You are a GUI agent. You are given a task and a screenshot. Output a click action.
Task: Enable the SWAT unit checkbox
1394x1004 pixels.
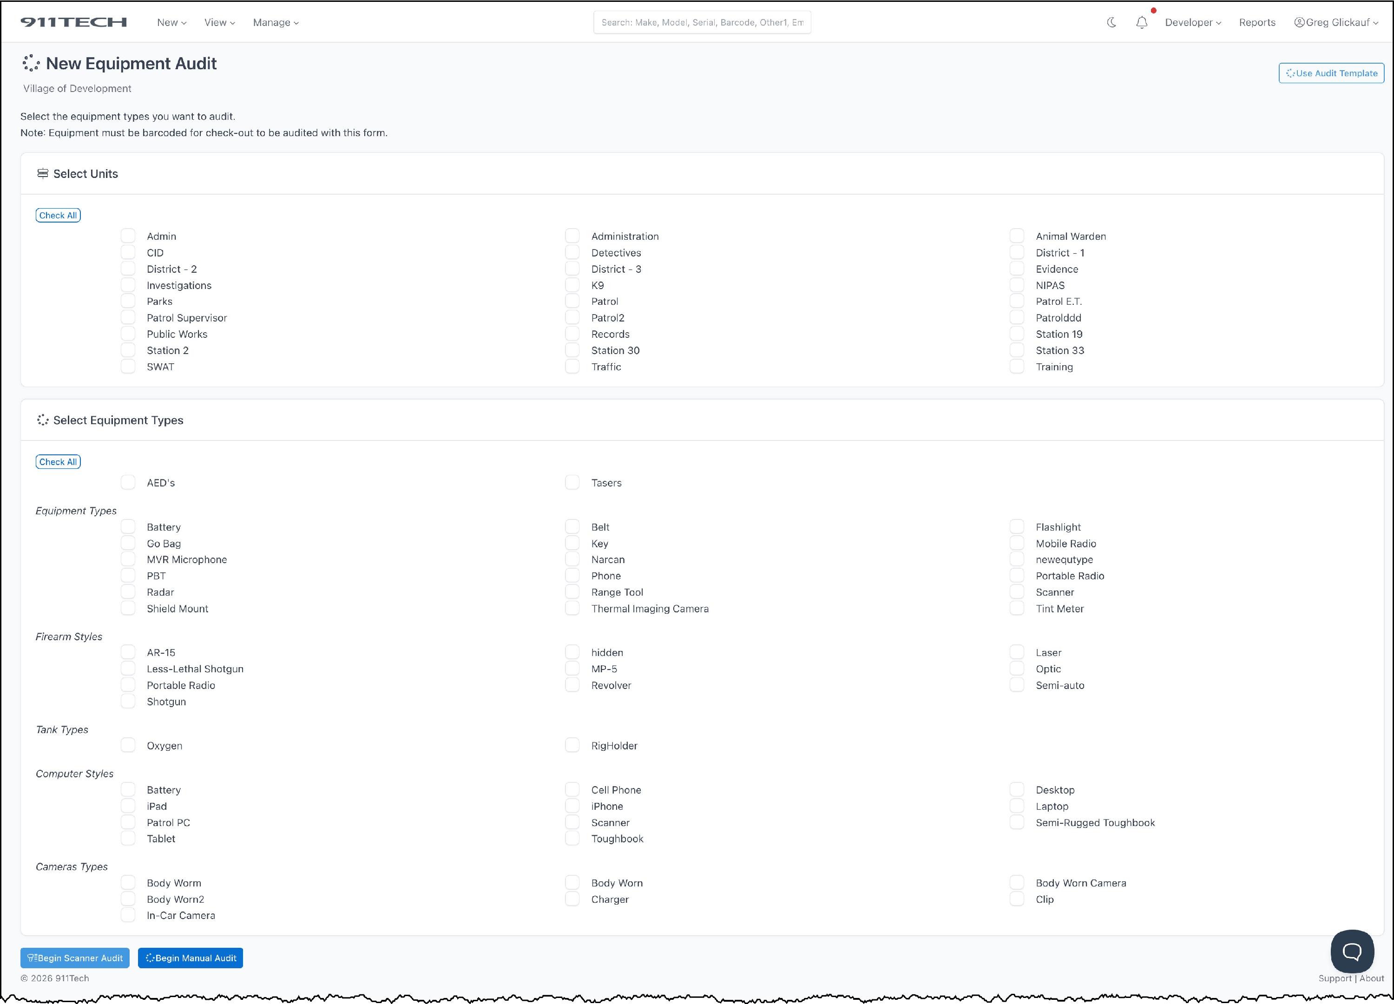[x=128, y=367]
